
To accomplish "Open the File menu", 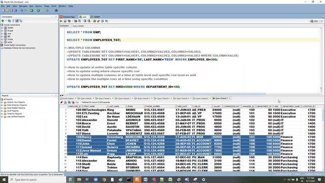I will tap(3, 6).
